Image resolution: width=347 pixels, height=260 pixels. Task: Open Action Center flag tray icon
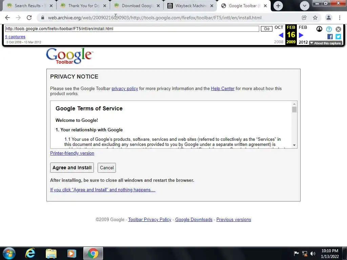point(296,253)
